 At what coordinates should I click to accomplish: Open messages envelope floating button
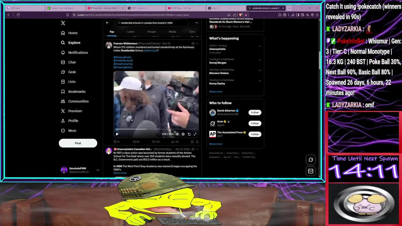click(311, 171)
